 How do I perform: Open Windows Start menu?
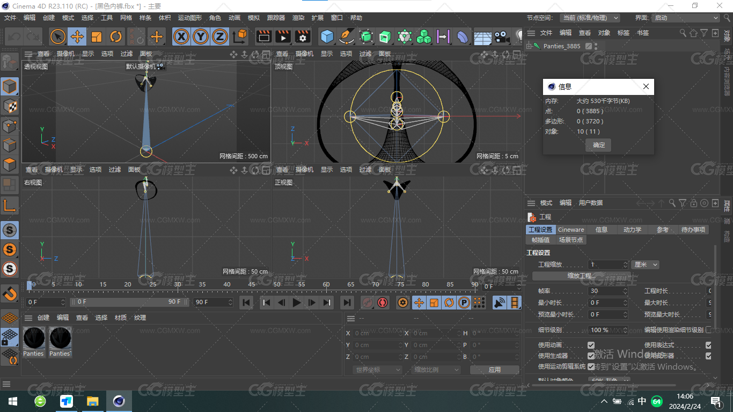click(x=12, y=401)
